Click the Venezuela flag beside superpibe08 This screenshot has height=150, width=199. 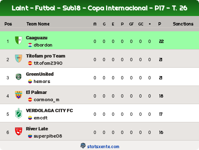pos(30,136)
